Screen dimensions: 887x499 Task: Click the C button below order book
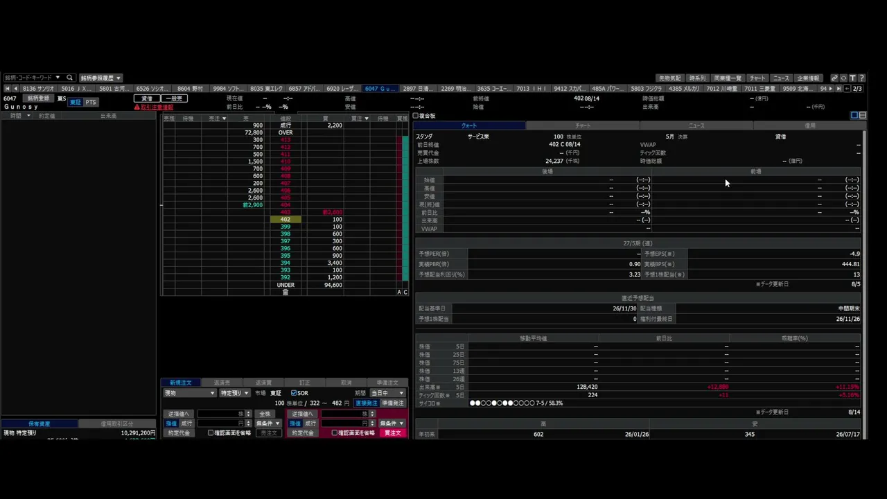point(405,292)
